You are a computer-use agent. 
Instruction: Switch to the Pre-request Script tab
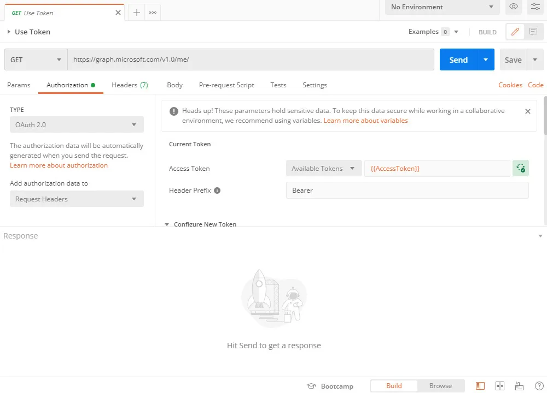click(226, 85)
